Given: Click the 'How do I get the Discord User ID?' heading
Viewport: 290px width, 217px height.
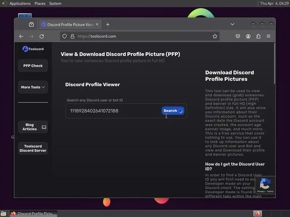Looking at the screenshot, I should pos(235,166).
